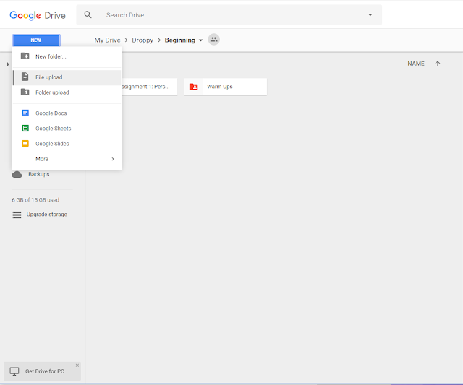Click the Upgrade storage list icon

17,215
